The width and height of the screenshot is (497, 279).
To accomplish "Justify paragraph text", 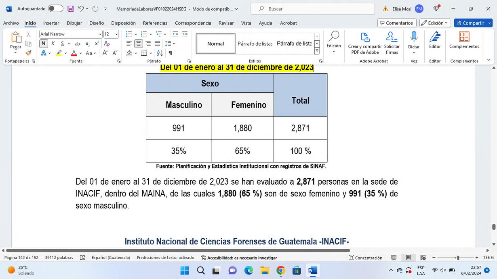I will point(157,44).
